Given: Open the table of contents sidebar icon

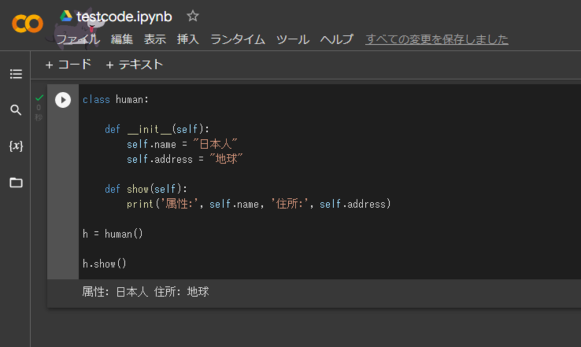Looking at the screenshot, I should tap(15, 74).
